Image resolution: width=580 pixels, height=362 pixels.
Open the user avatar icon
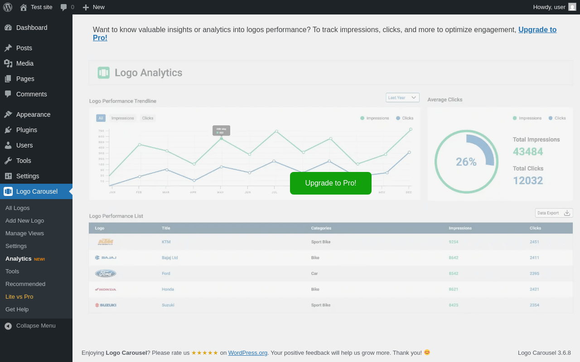(572, 7)
